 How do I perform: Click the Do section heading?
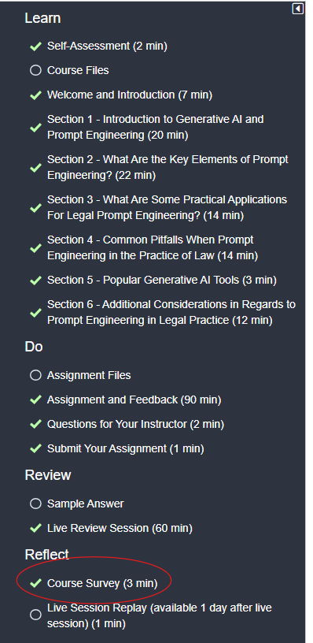34,347
